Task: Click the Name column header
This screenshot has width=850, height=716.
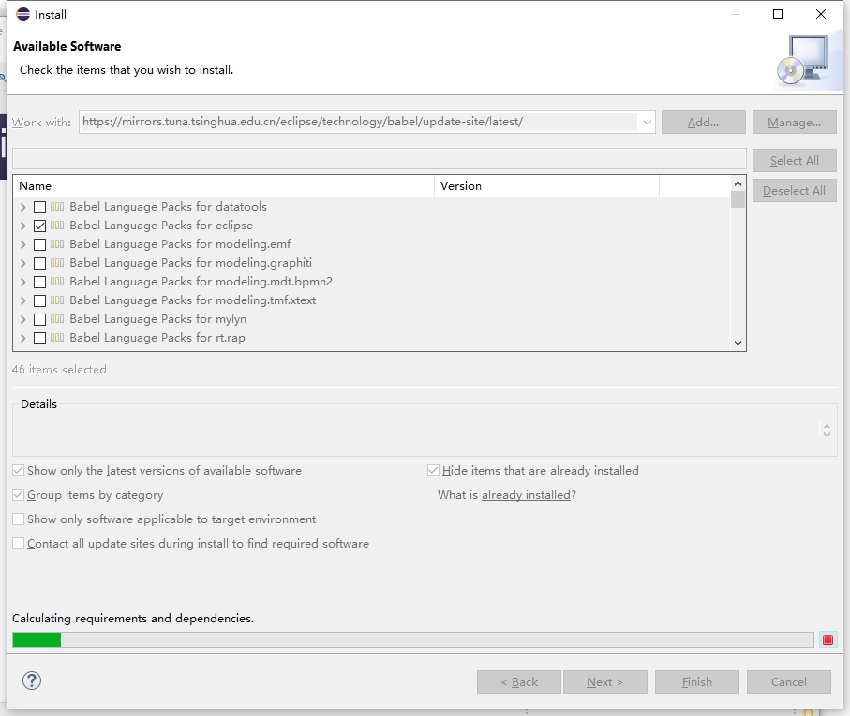Action: [223, 186]
